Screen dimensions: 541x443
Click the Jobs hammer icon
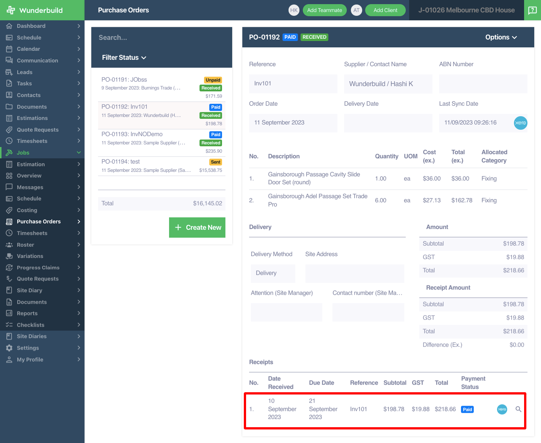[9, 153]
